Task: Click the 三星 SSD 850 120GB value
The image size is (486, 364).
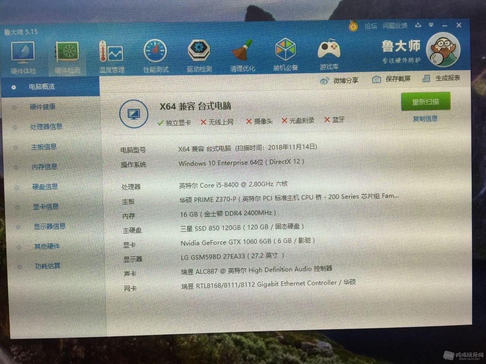Action: [x=242, y=227]
